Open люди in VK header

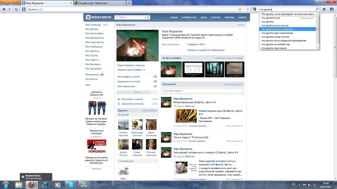(174, 17)
